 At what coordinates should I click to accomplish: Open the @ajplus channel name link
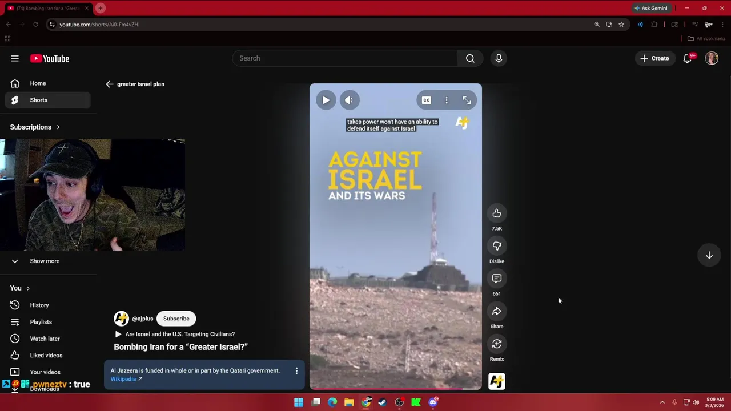point(142,319)
